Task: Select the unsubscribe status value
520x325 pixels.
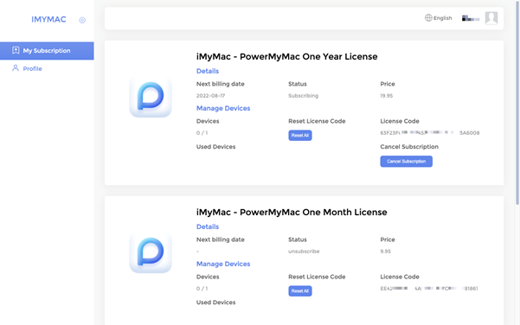Action: [x=304, y=252]
